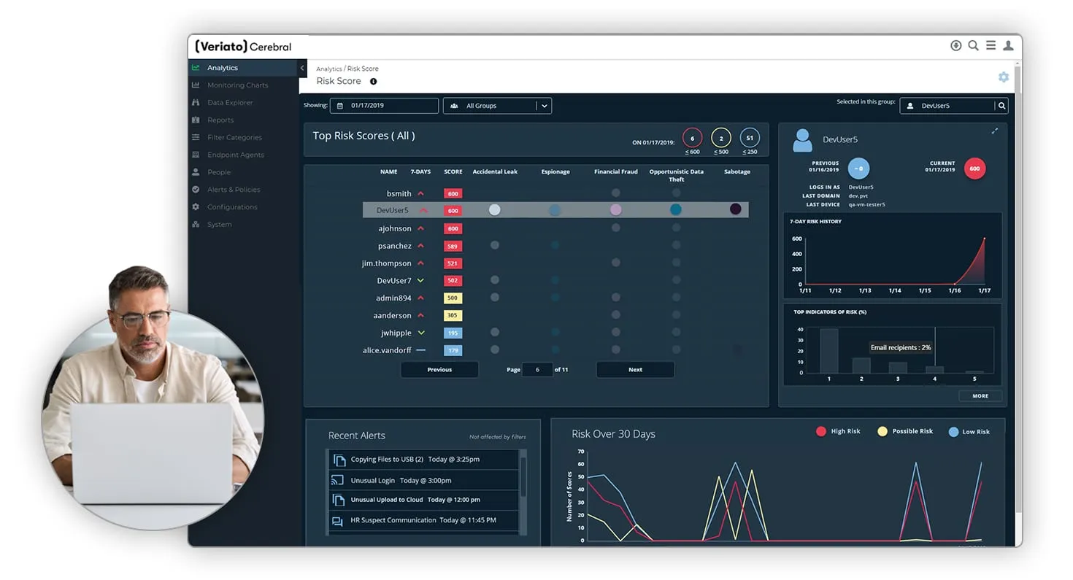This screenshot has height=580, width=1073.
Task: Click MORE button under risk indicators
Action: click(980, 396)
